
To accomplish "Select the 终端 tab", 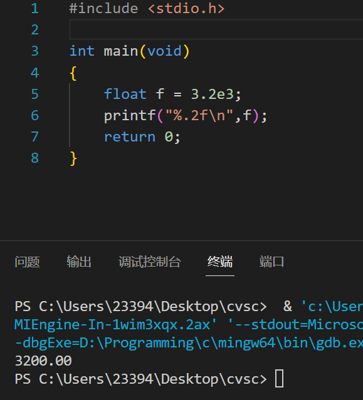I will (x=220, y=262).
